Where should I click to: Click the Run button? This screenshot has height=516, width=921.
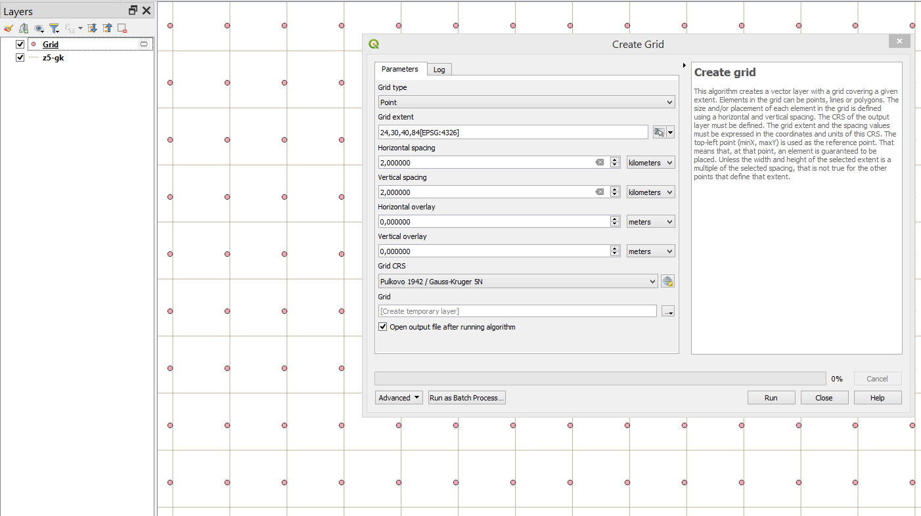coord(771,398)
